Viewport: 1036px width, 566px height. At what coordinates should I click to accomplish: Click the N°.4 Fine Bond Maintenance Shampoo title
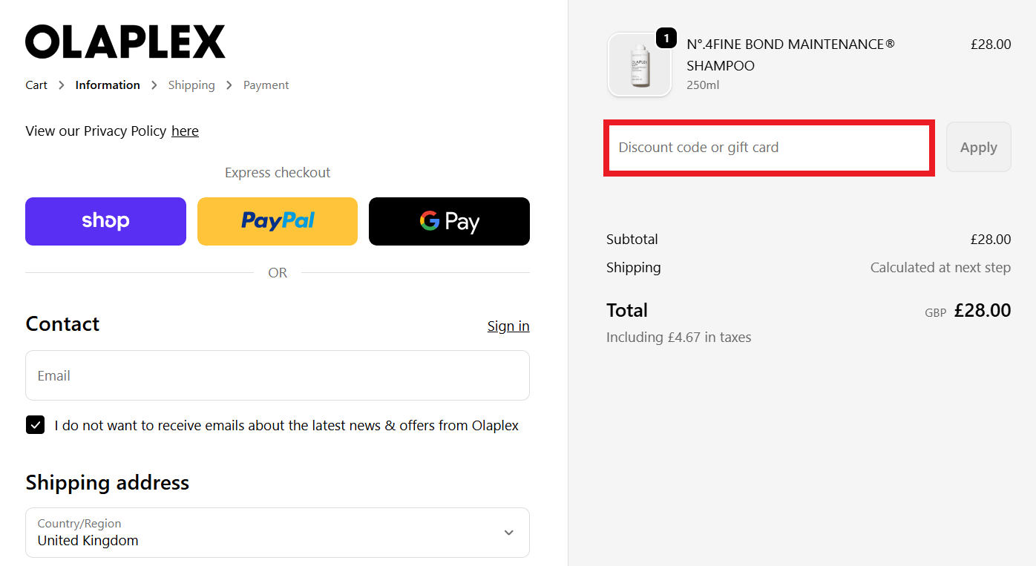790,55
